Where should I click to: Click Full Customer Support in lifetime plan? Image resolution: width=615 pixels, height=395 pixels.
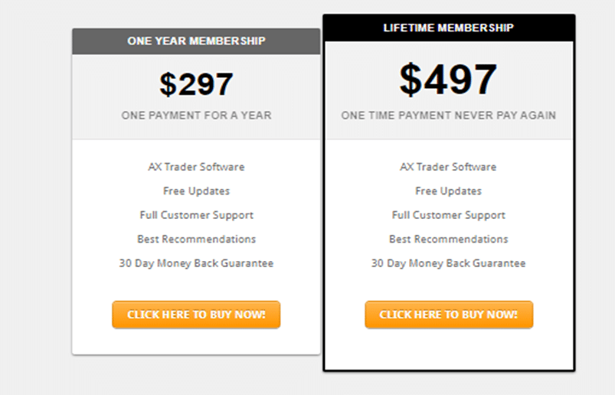click(448, 216)
